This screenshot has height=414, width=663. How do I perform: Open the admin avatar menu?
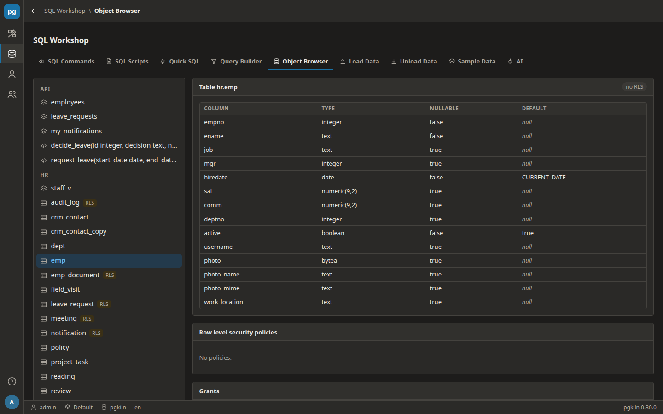pyautogui.click(x=12, y=402)
